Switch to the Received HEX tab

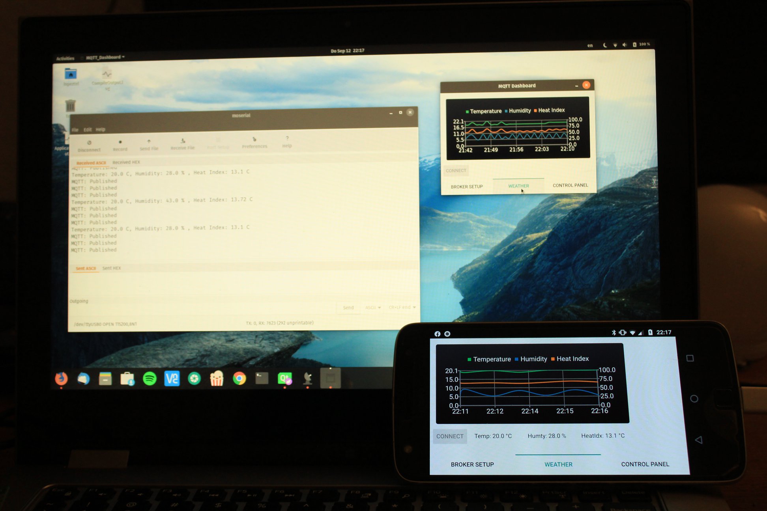tap(126, 162)
